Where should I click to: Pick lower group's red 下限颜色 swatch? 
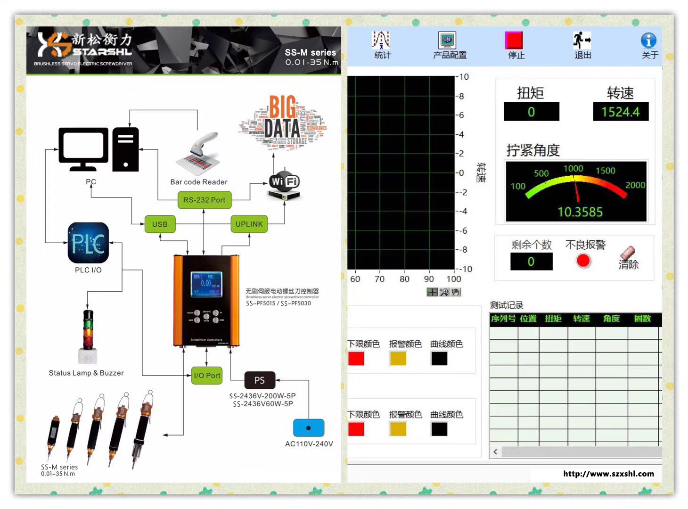[356, 429]
